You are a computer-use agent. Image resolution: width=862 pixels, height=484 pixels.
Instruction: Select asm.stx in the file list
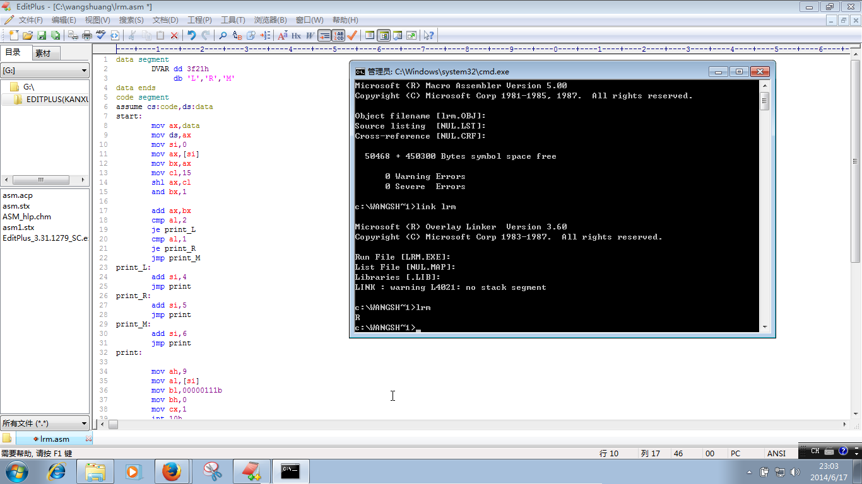pos(16,206)
